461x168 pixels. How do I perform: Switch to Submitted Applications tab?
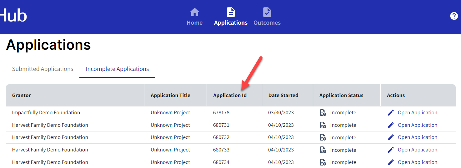tap(43, 69)
